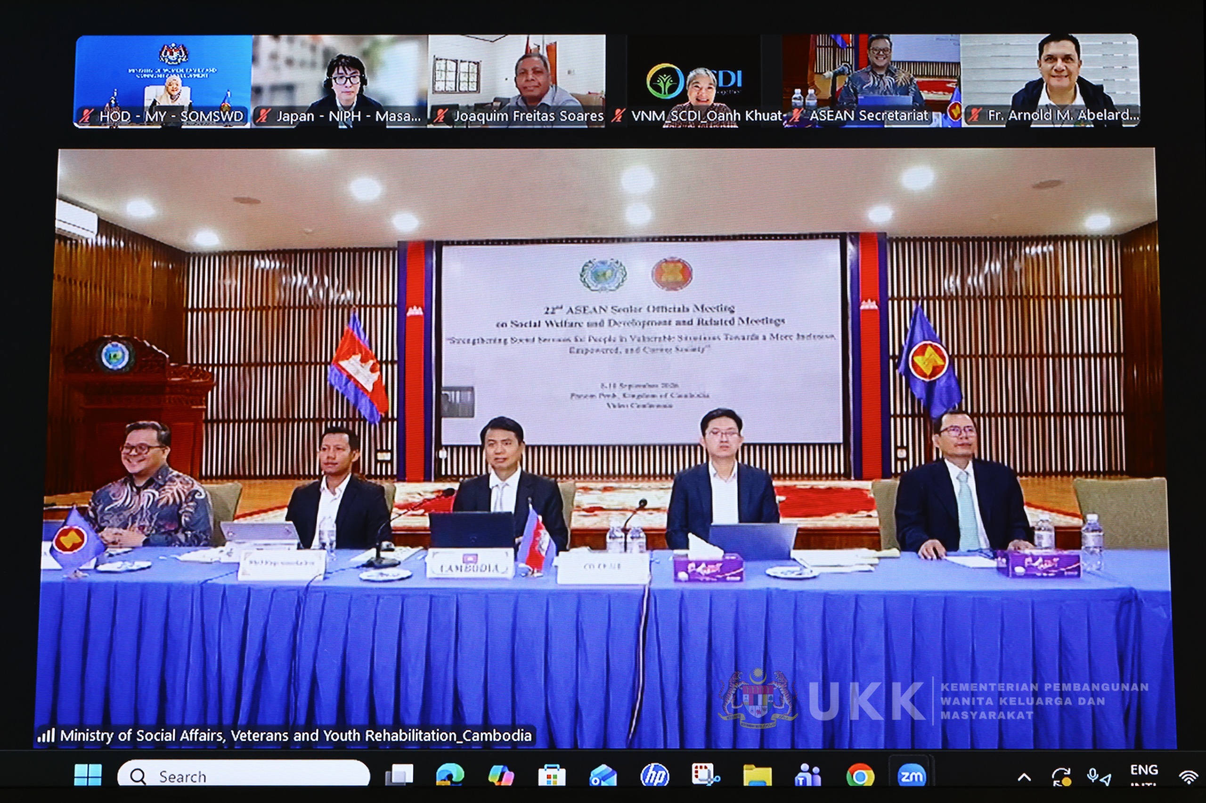1206x803 pixels.
Task: Select the Joaquim Freitas Soares video thumbnail
Action: 517,80
